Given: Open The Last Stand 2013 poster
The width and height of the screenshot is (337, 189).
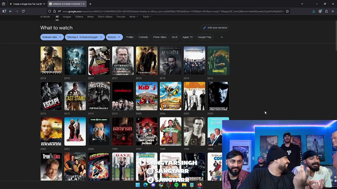Looking at the screenshot, I should tap(75, 96).
